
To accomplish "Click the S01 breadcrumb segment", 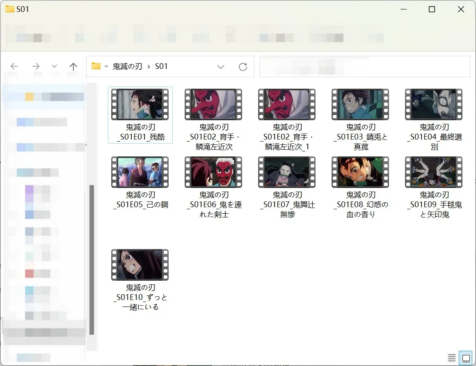I will click(161, 66).
